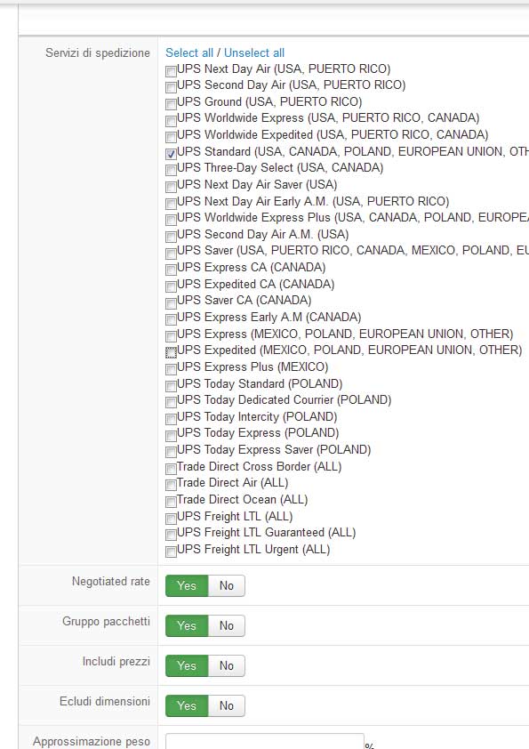Image resolution: width=529 pixels, height=749 pixels.
Task: Check UPS Today Express Saver (POLAND)
Action: 171,452
